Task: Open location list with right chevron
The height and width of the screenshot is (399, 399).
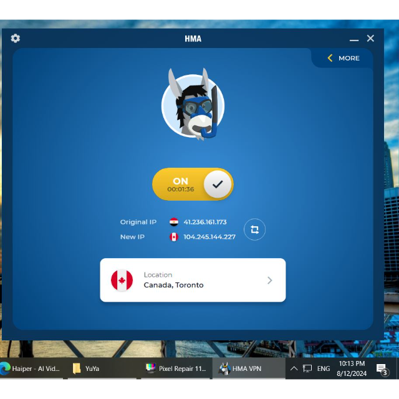Action: tap(270, 281)
